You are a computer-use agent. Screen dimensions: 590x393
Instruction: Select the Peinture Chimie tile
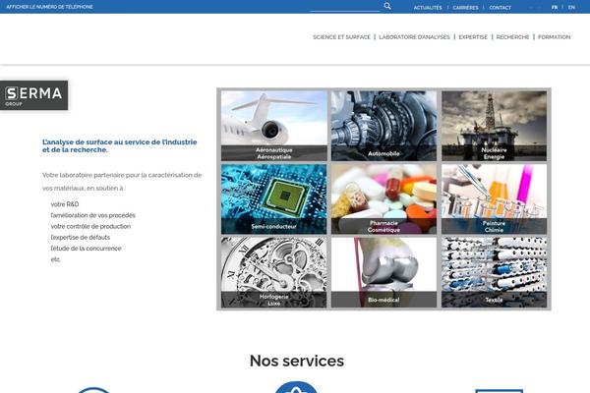[494, 198]
